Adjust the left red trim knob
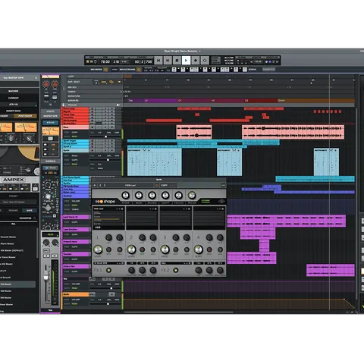The width and height of the screenshot is (364, 364). point(46,84)
